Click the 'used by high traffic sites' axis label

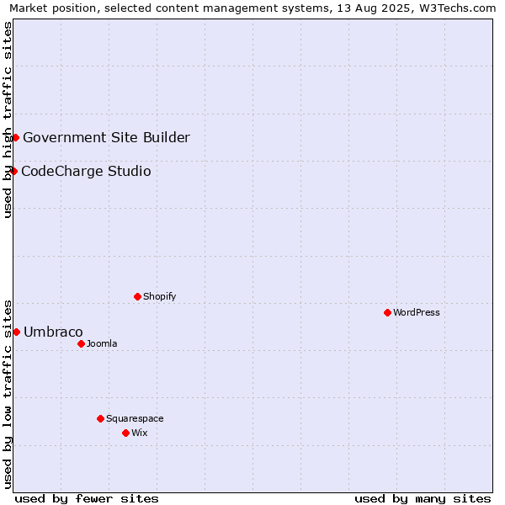7,120
